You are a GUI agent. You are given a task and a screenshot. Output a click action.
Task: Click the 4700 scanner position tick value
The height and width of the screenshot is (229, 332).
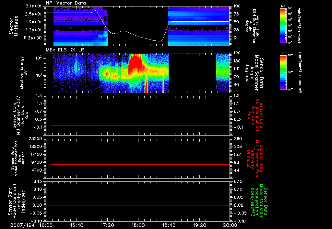click(37, 170)
